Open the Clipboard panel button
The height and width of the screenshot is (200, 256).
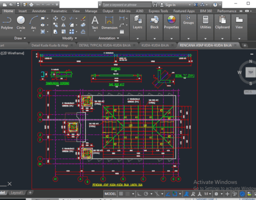222,22
